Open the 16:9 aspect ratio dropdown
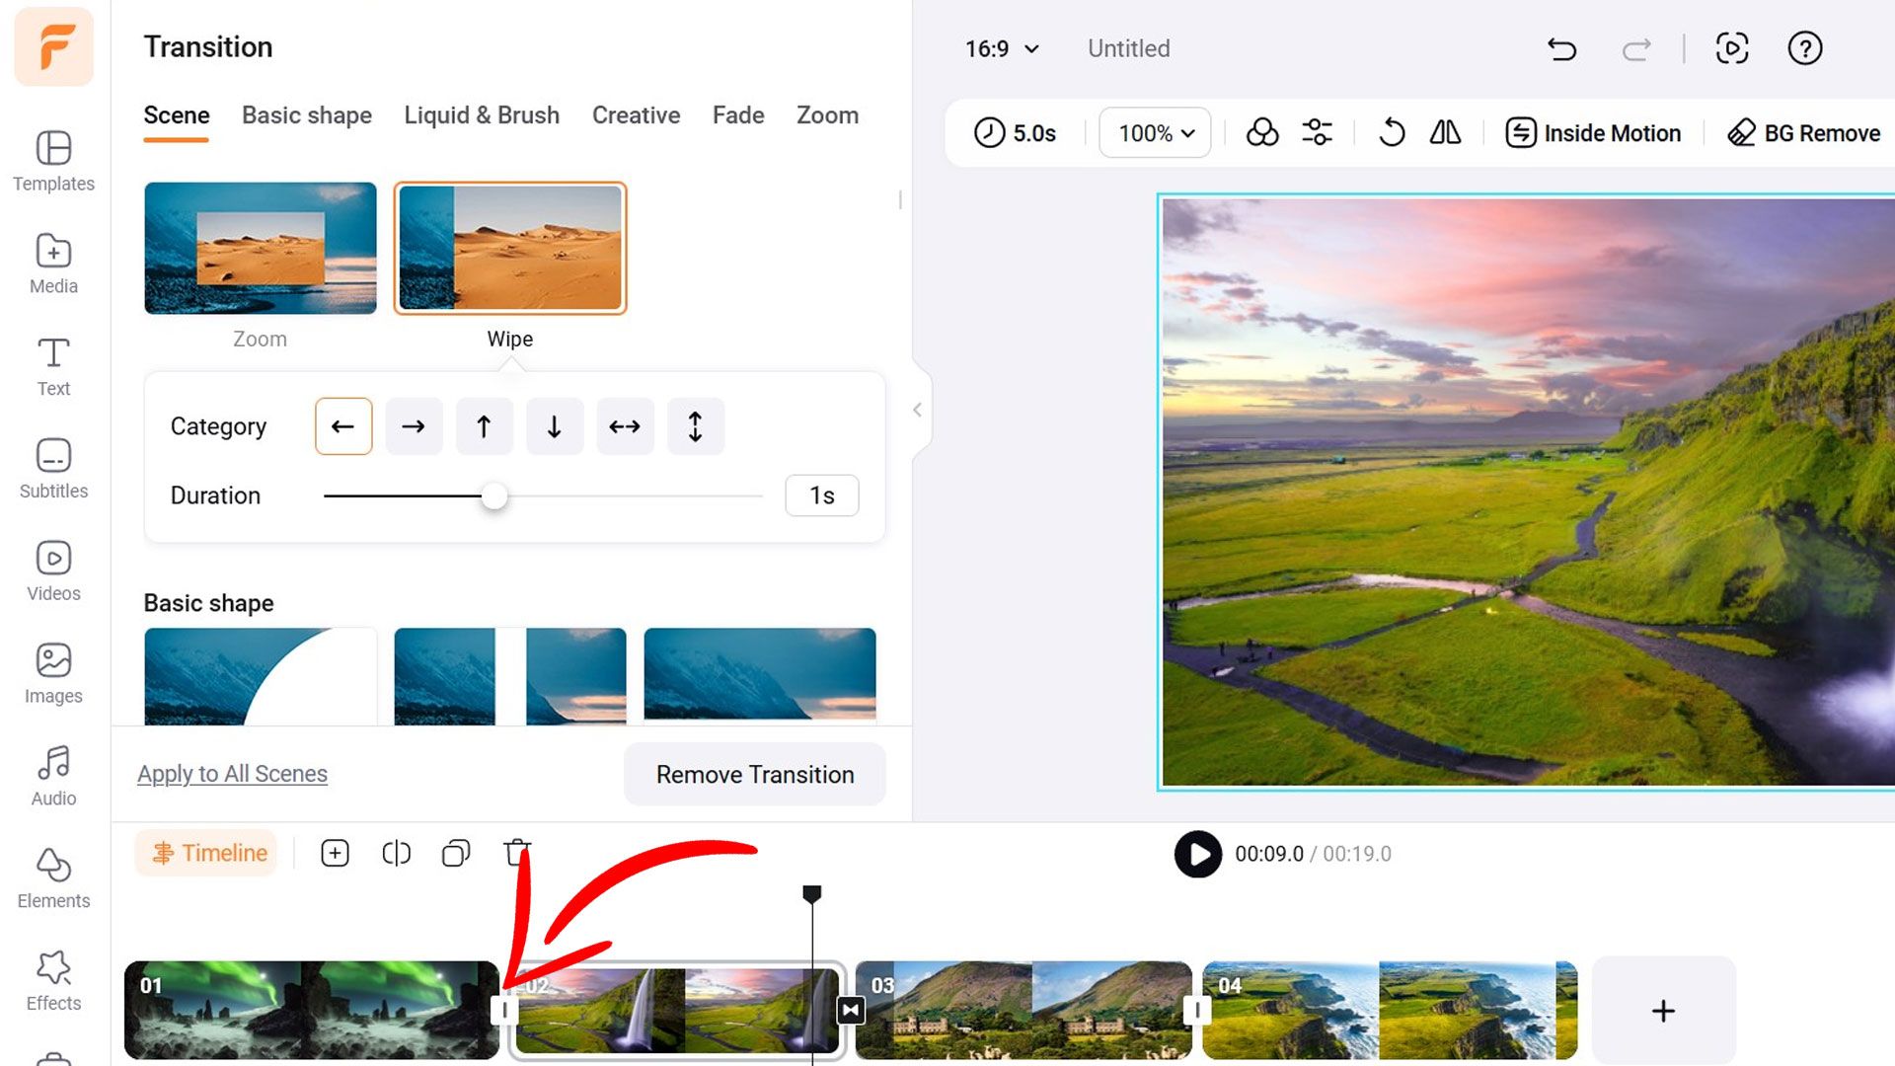The image size is (1895, 1066). tap(1002, 48)
